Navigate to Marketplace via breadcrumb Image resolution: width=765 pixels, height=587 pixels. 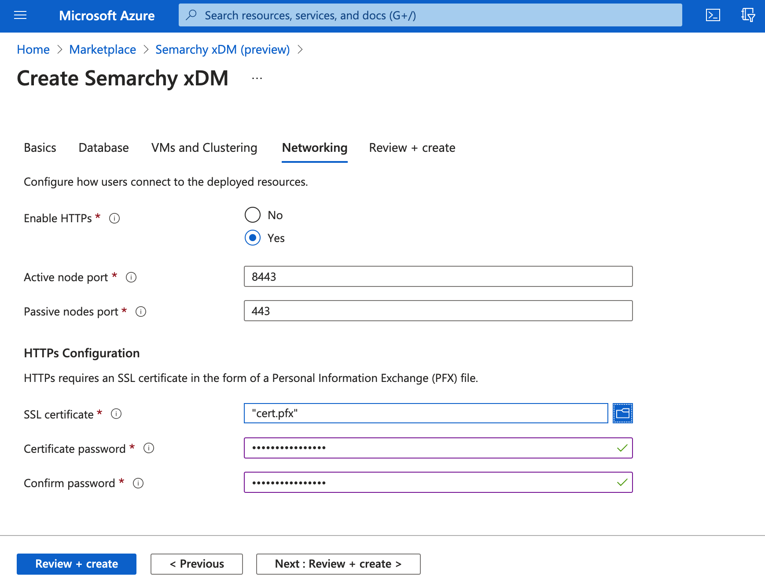pyautogui.click(x=103, y=49)
